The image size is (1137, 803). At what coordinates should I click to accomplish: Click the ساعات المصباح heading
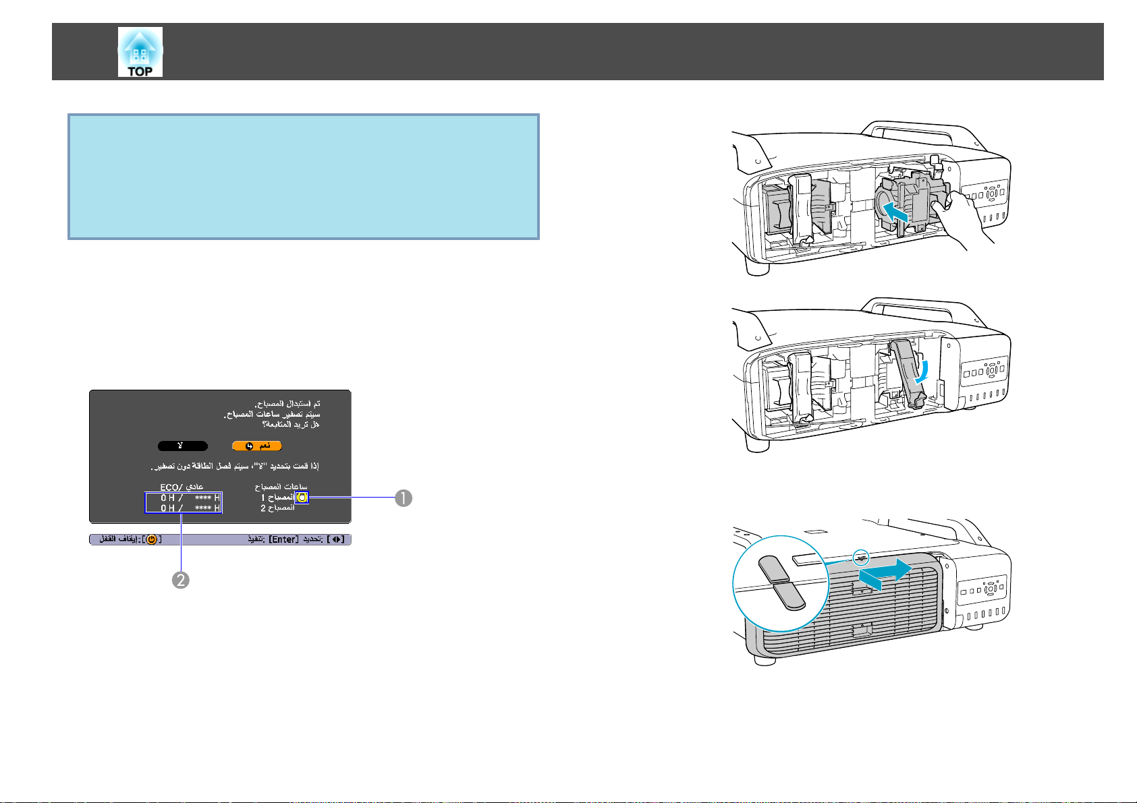(x=281, y=487)
